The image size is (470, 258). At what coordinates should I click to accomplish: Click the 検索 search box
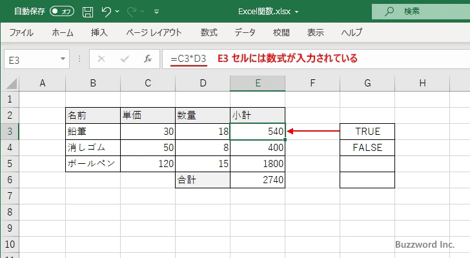[421, 12]
